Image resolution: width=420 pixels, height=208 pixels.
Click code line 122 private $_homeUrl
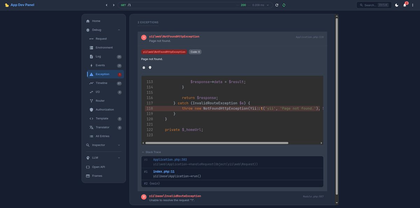pos(184,130)
